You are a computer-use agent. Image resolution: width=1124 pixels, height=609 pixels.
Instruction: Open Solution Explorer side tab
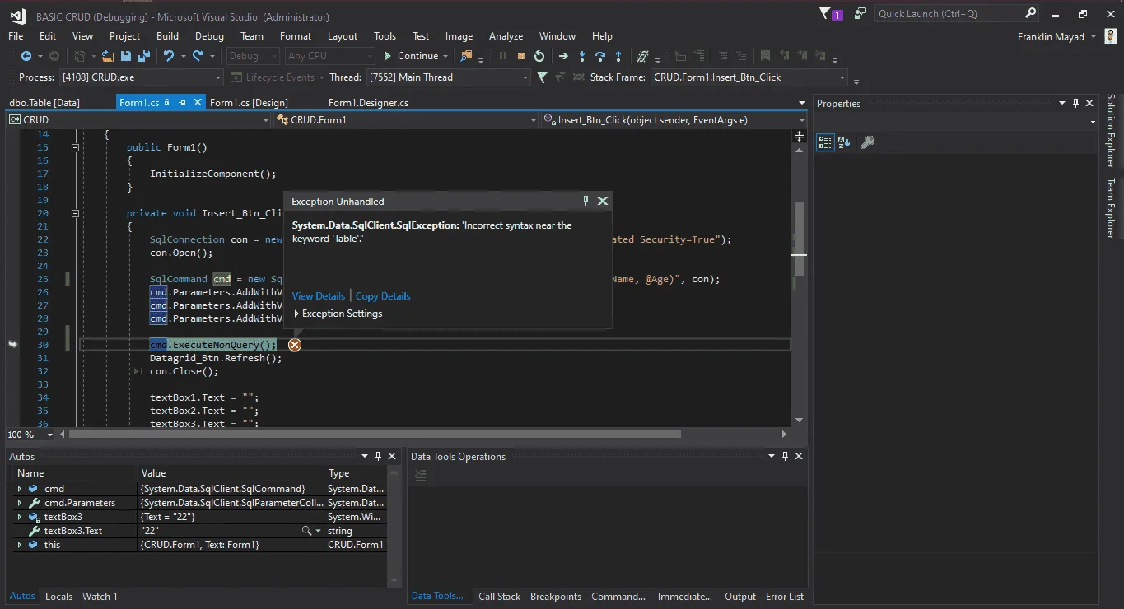[x=1111, y=130]
